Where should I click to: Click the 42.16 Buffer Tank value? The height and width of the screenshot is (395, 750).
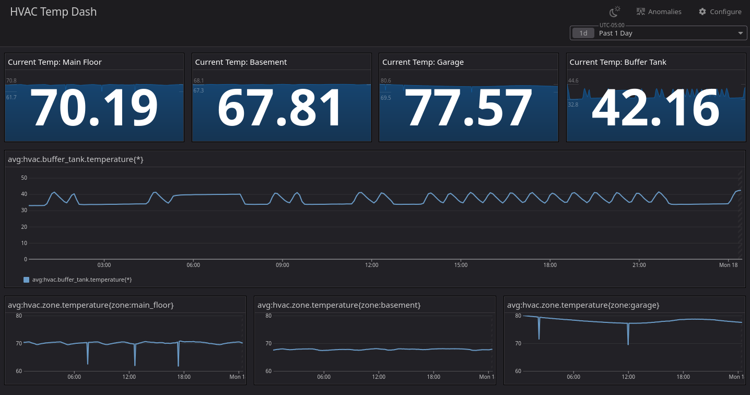click(656, 108)
